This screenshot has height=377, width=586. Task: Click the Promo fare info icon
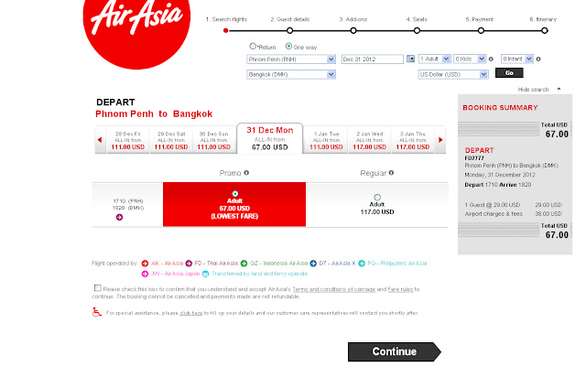pos(246,173)
